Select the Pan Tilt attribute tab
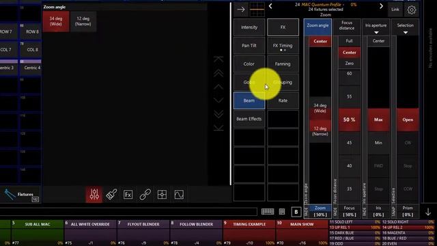437x246 pixels. click(249, 46)
